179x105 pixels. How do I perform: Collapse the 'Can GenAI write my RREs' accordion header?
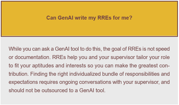click(x=89, y=19)
